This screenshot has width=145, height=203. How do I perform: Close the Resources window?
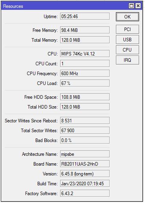point(138,6)
